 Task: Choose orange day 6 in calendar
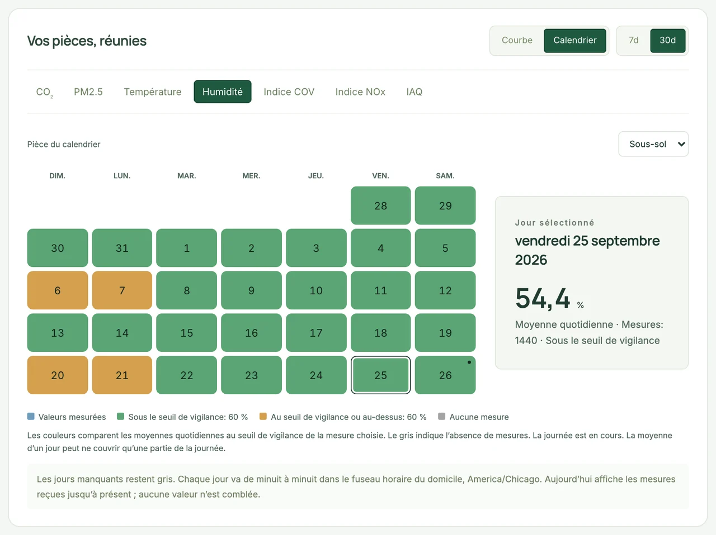pos(58,290)
